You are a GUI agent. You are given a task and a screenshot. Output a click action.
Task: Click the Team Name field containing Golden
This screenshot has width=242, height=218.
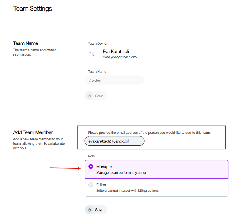click(114, 80)
